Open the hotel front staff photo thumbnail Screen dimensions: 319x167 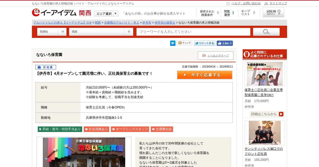265,133
